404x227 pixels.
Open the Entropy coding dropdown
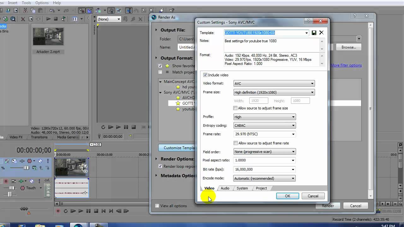tap(264, 125)
